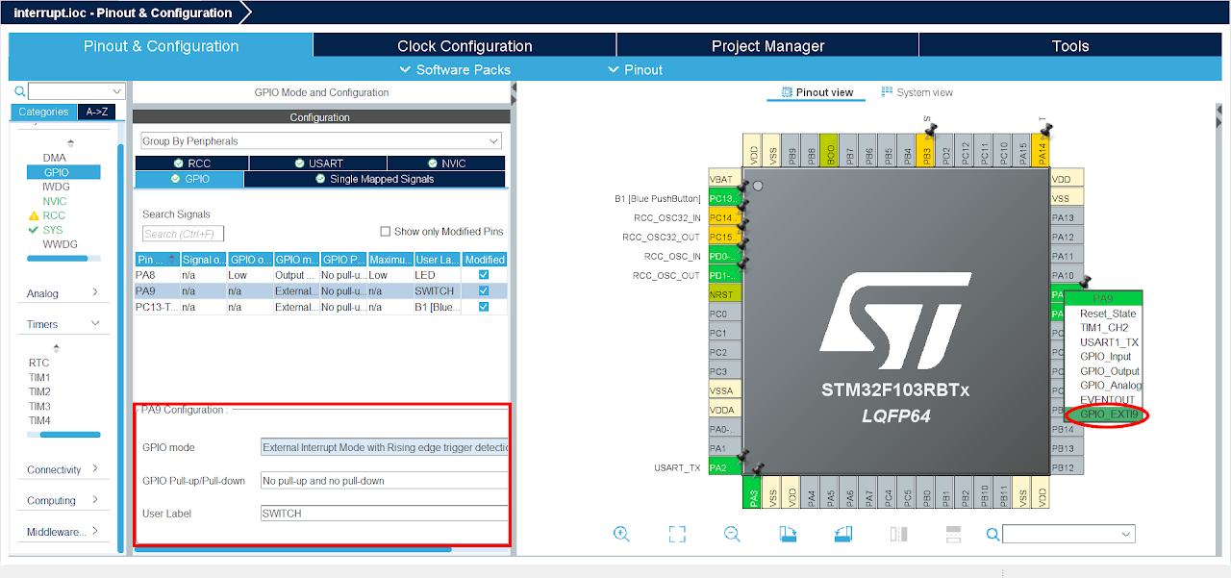Screen dimensions: 1231x578
Task: Select the NVIC configuration tab
Action: pyautogui.click(x=445, y=163)
